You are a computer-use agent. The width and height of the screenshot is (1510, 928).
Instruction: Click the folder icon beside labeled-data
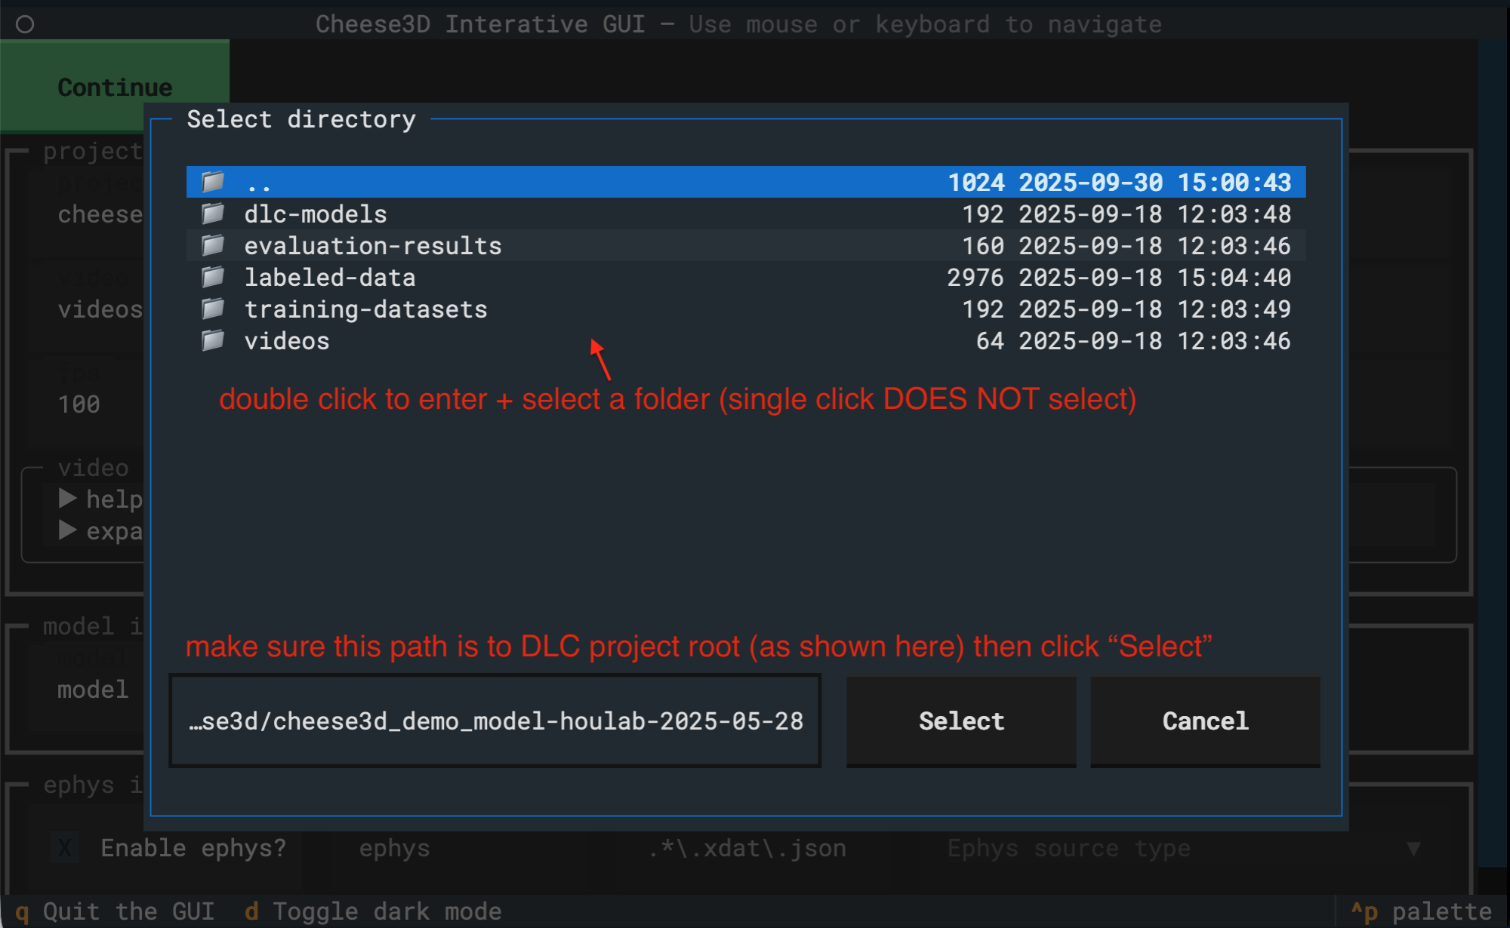tap(213, 277)
